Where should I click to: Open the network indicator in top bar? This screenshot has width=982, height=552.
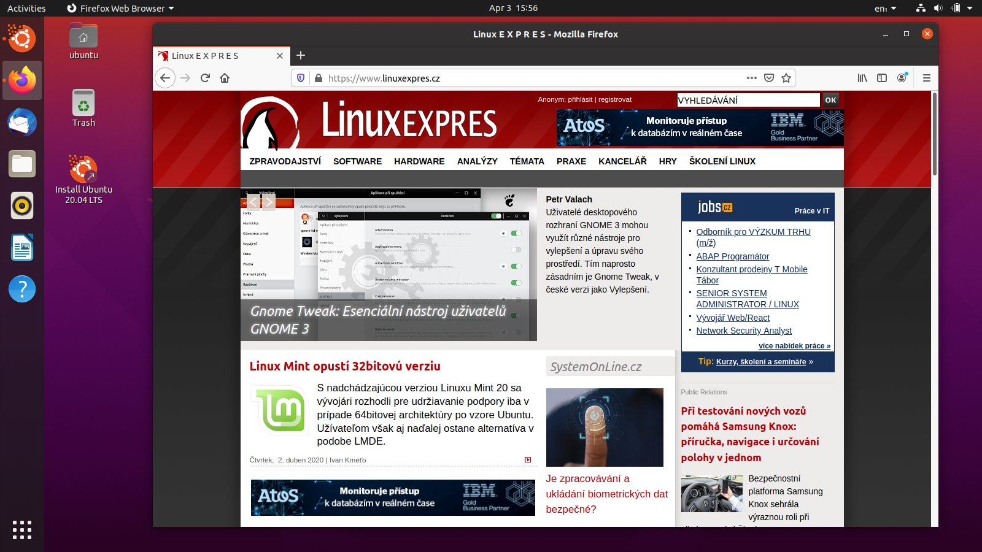pyautogui.click(x=921, y=8)
